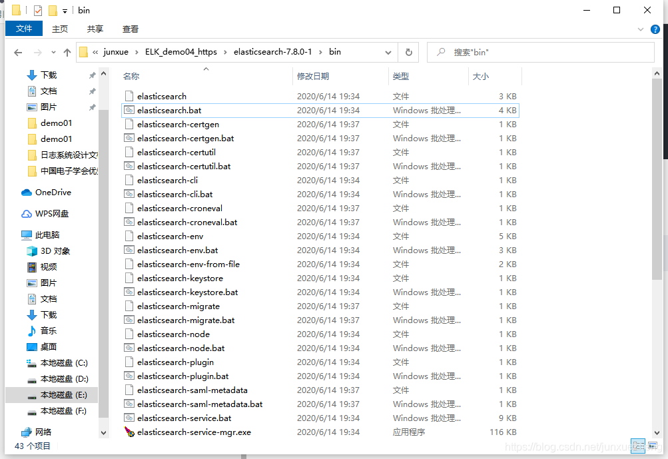
Task: Expand breadcrumb chevron after junxue
Action: tap(137, 52)
